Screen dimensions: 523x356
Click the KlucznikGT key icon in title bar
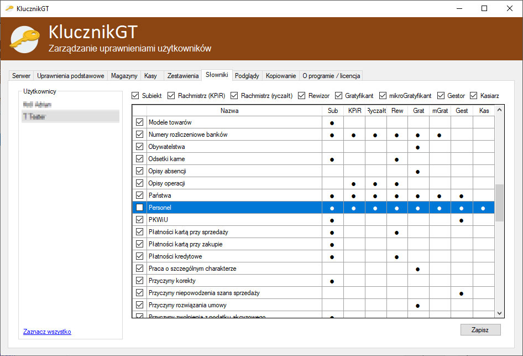pos(9,8)
